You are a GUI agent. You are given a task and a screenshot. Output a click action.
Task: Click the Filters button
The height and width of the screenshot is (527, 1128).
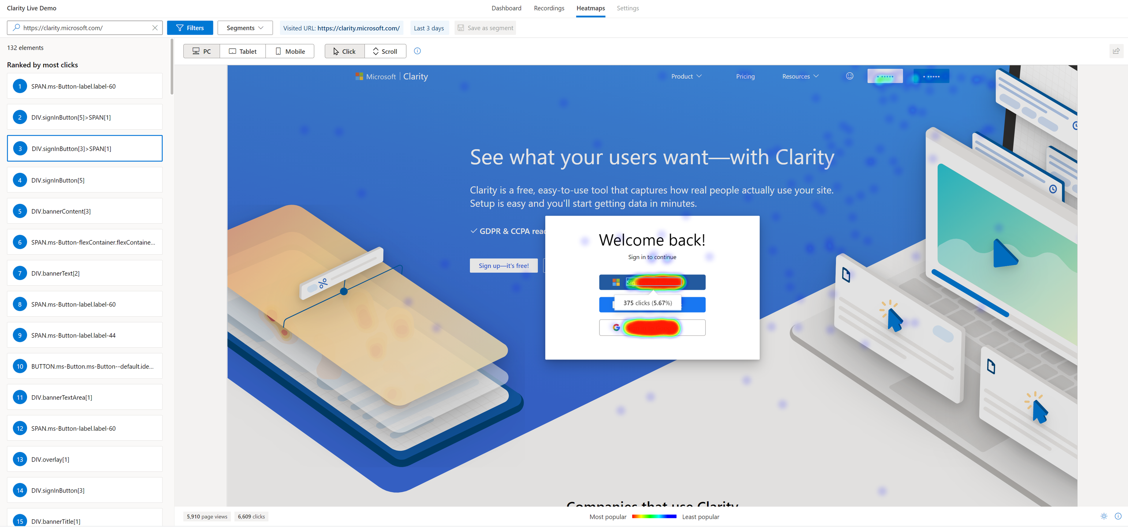(x=190, y=28)
